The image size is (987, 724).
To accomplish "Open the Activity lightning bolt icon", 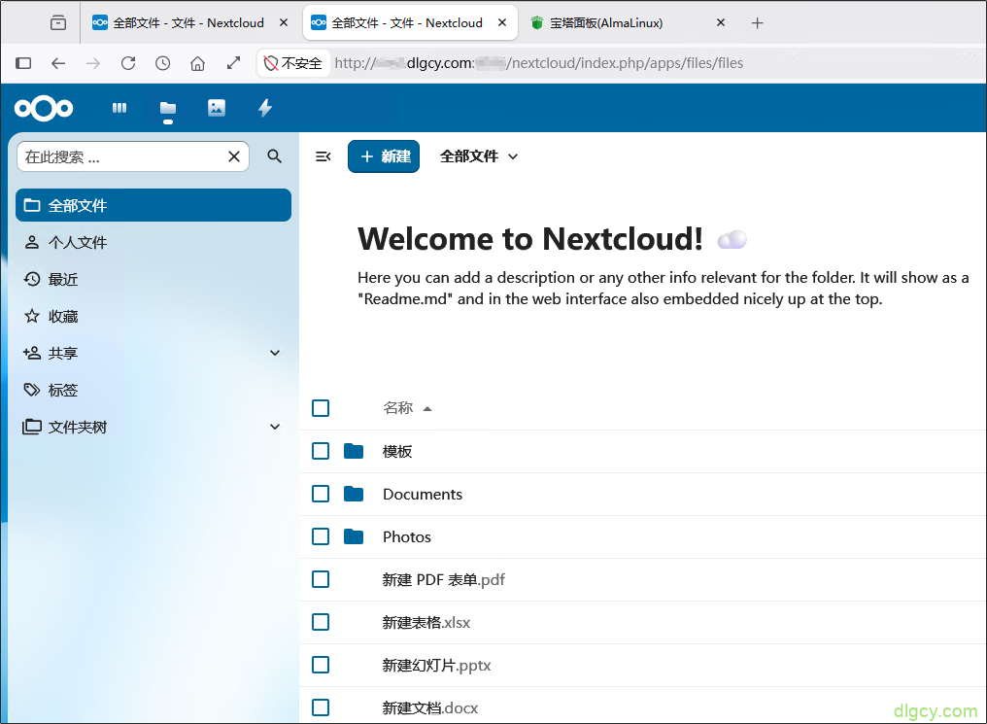I will coord(265,108).
